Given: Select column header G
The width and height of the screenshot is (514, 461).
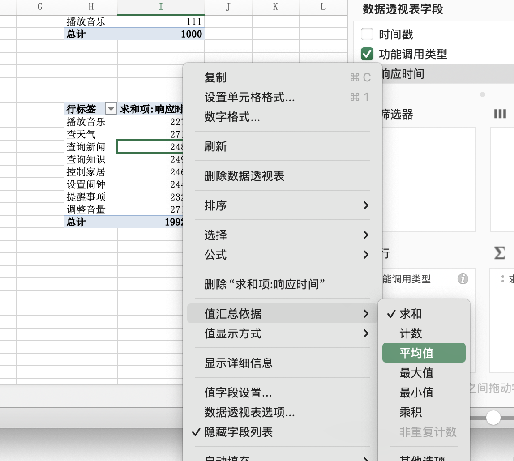Looking at the screenshot, I should pyautogui.click(x=40, y=7).
